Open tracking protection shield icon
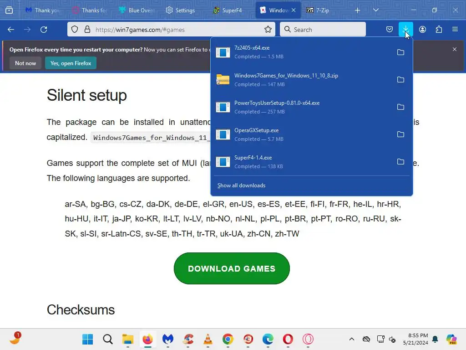466x350 pixels. click(75, 30)
